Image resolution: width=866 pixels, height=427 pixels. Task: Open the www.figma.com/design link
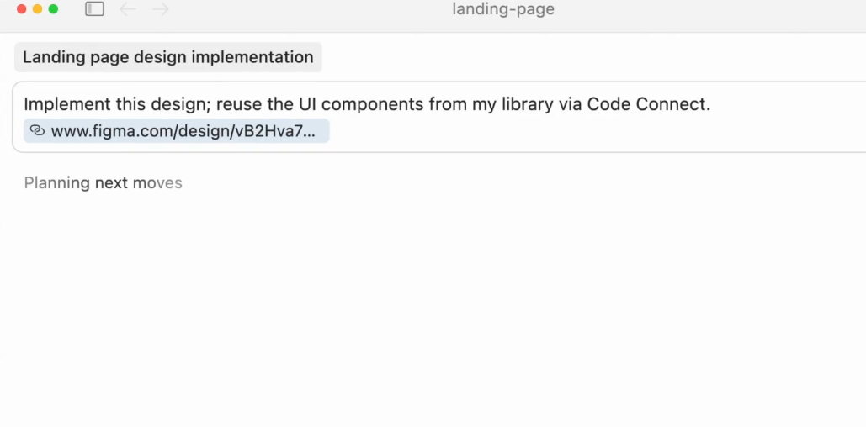point(183,131)
